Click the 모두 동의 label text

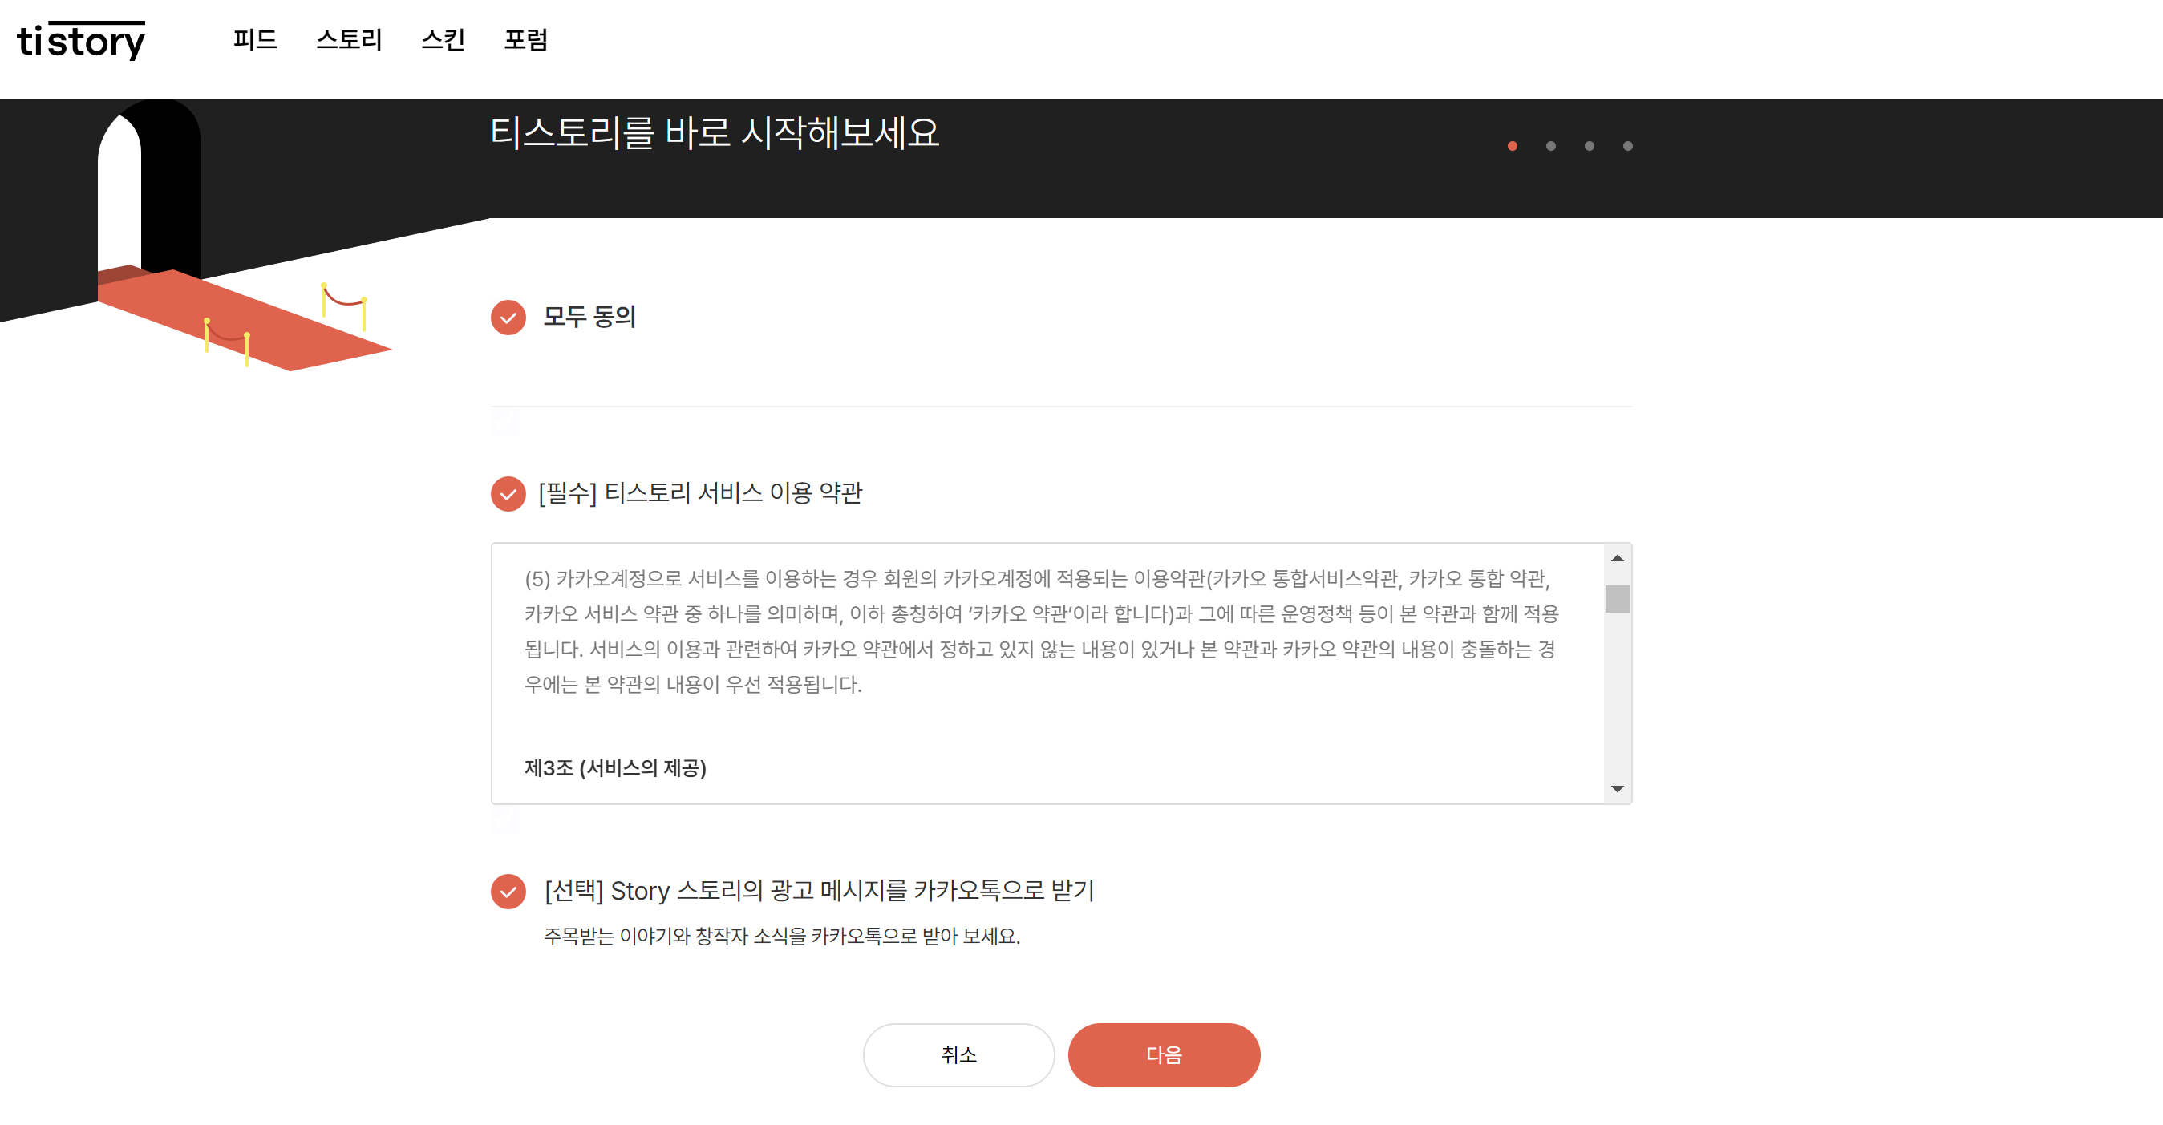589,318
